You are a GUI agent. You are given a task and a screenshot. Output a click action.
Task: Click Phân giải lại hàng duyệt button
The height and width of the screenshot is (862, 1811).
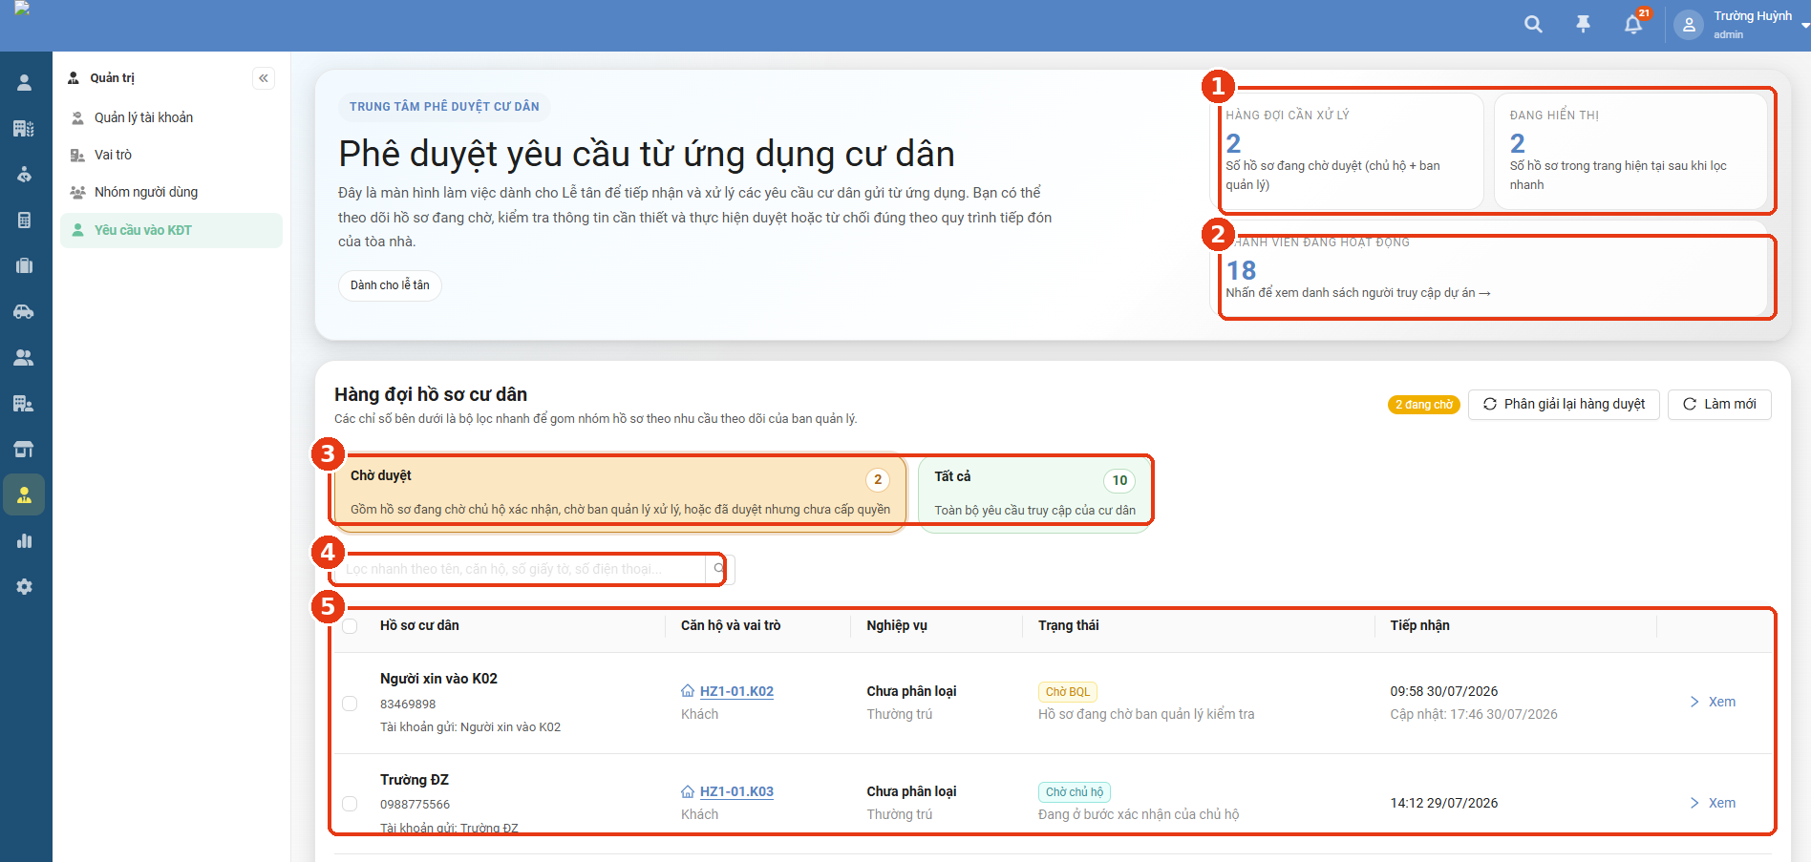[1564, 404]
